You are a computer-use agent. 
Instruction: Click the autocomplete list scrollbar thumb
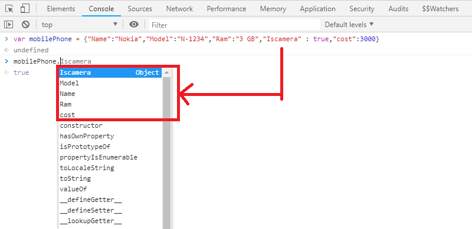(166, 153)
